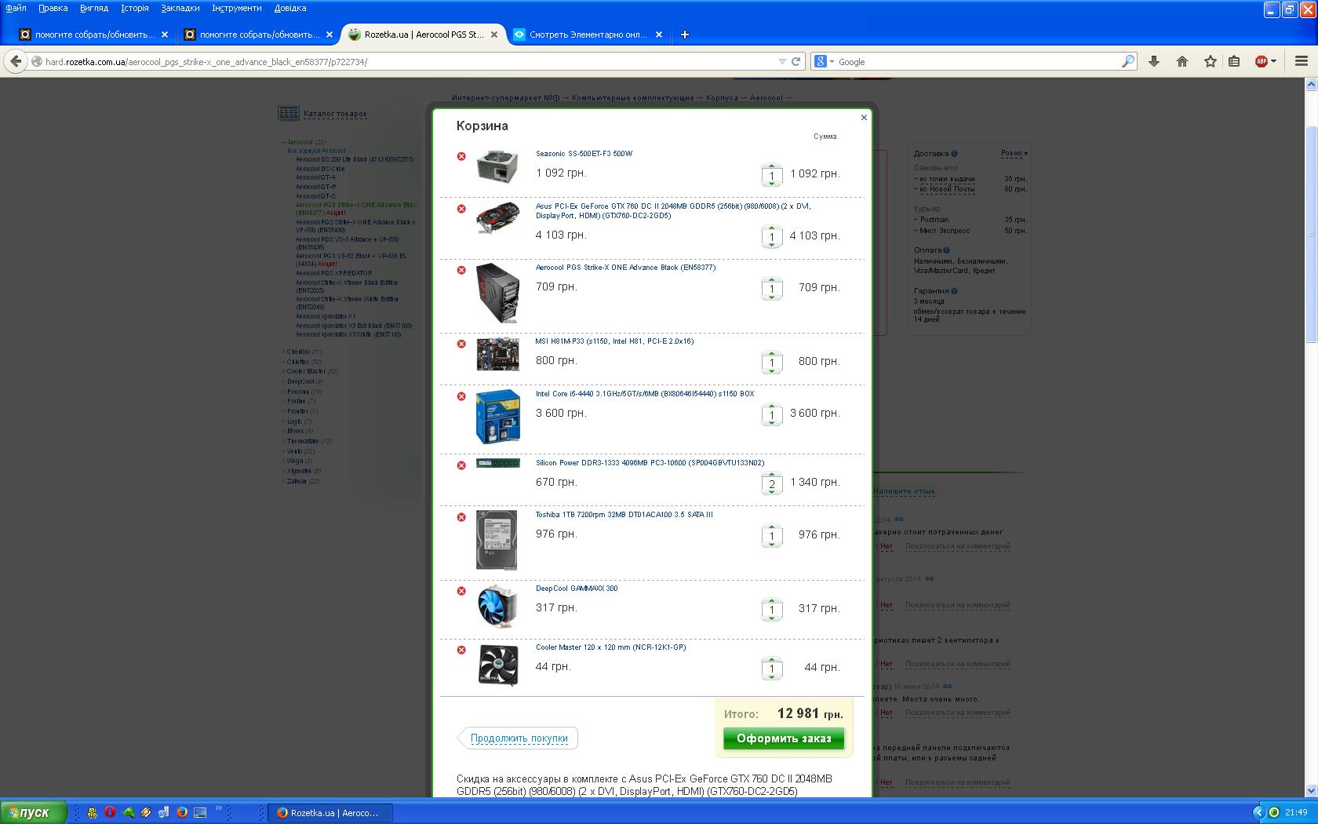Edit quantity field for Silicon Power RAM
1318x824 pixels.
772,484
